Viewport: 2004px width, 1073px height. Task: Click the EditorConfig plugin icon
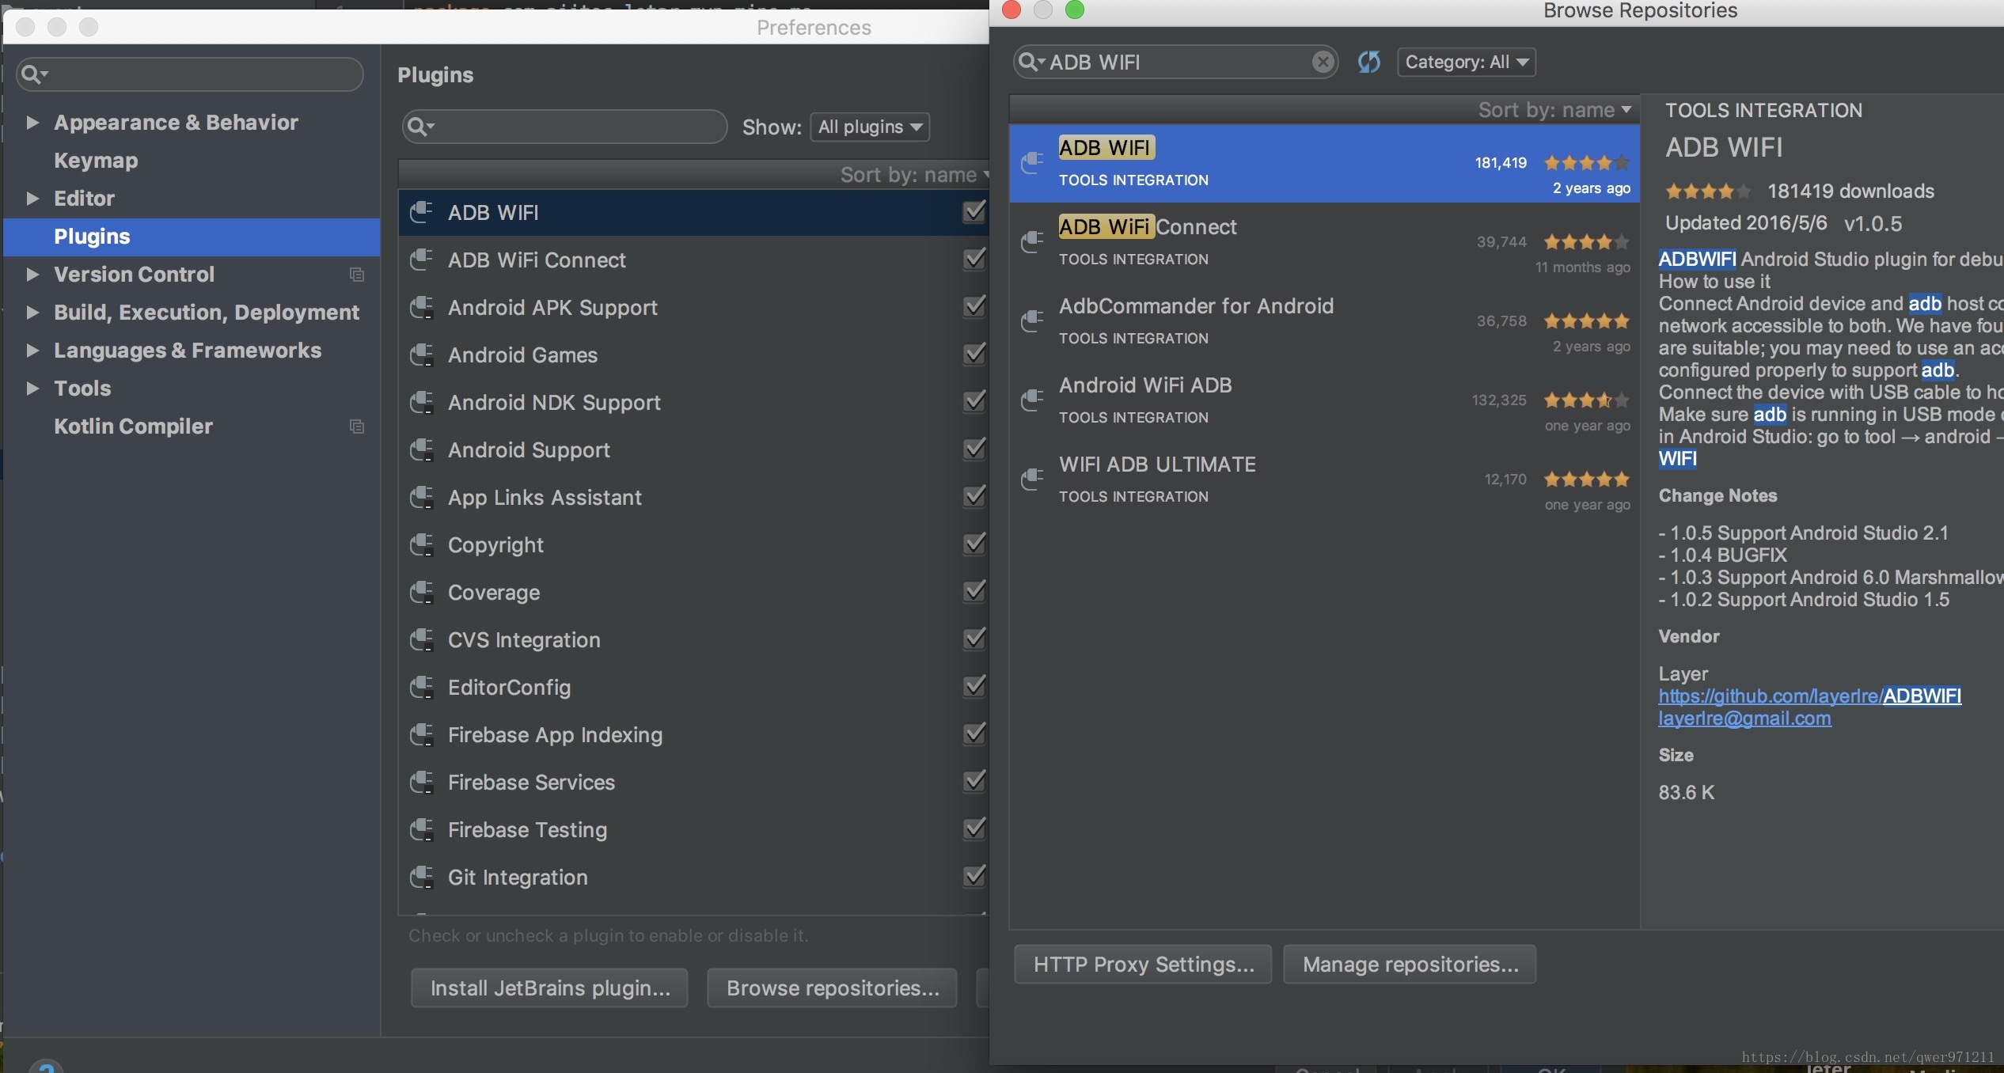[422, 687]
